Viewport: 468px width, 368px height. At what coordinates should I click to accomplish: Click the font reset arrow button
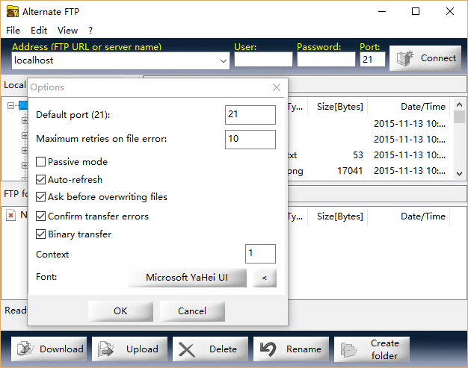coord(263,278)
